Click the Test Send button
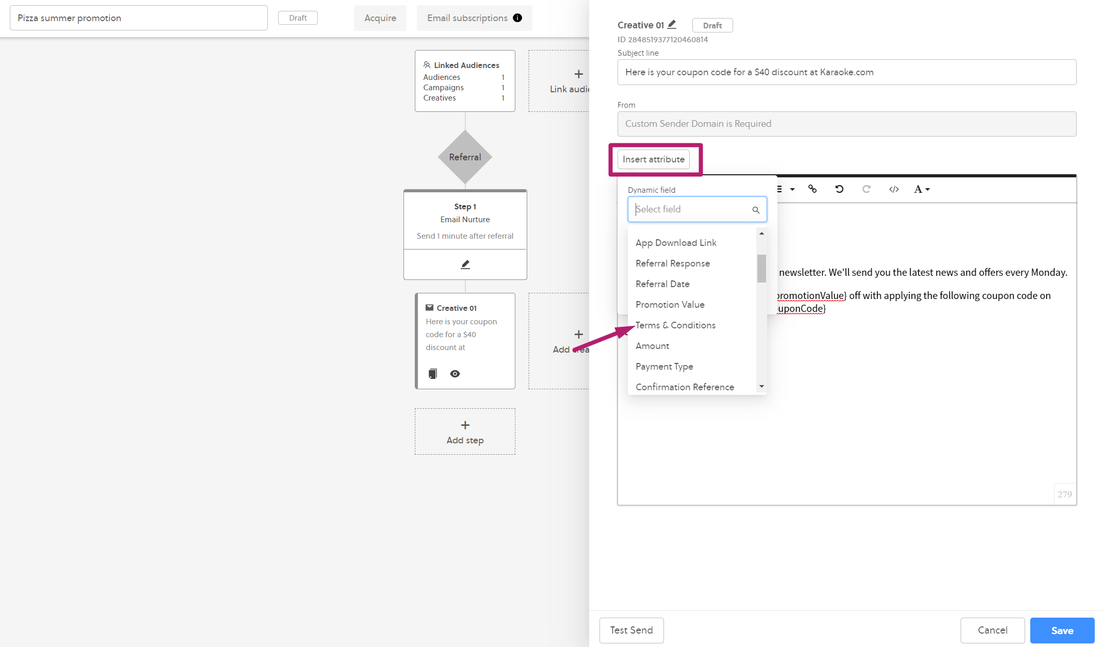The image size is (1103, 647). [631, 631]
